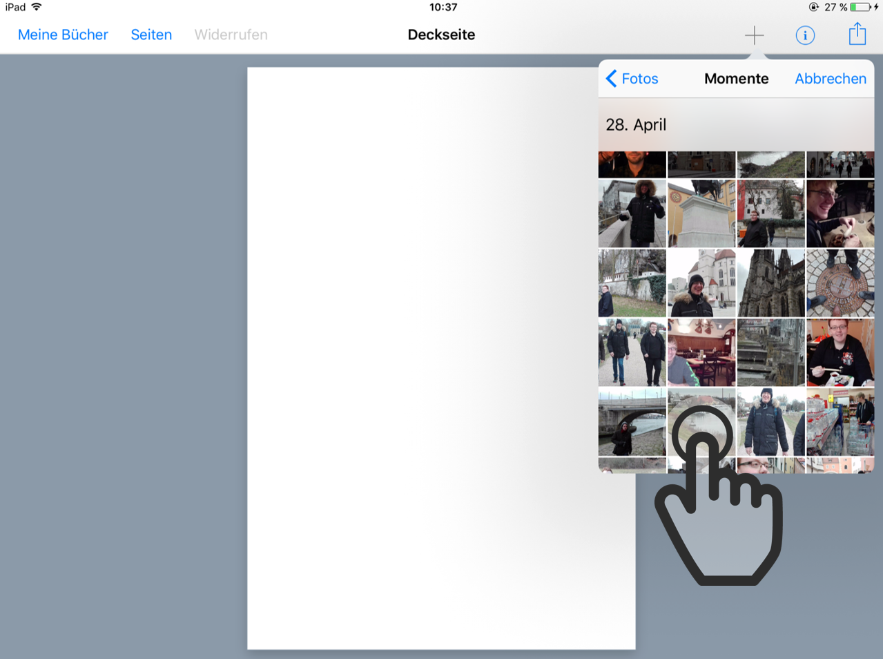883x659 pixels.
Task: Pick the dark gothic cathedral towers photo
Action: point(770,283)
